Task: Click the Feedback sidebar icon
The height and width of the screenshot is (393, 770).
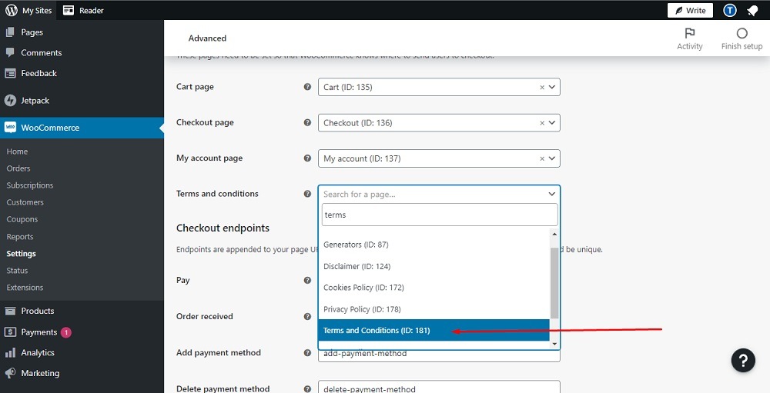Action: 10,73
